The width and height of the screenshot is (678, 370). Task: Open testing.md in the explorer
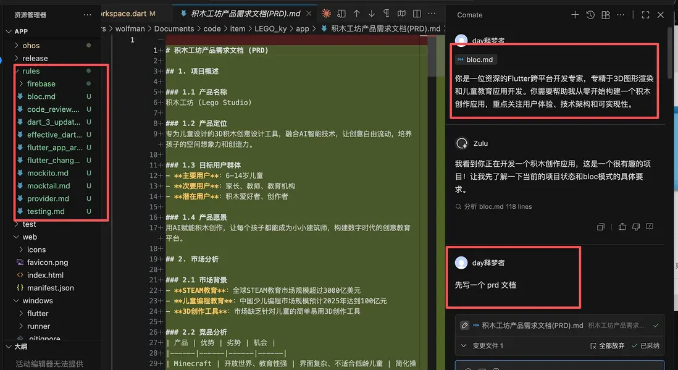click(46, 211)
